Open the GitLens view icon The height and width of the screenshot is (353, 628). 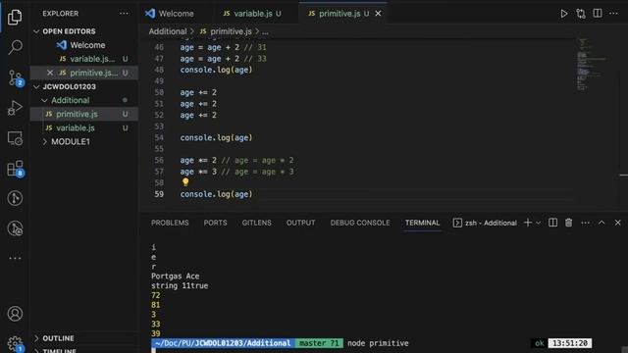15,198
